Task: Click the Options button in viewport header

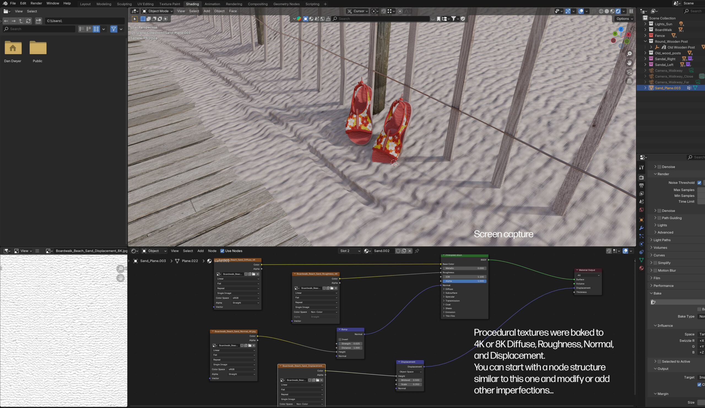Action: 623,19
